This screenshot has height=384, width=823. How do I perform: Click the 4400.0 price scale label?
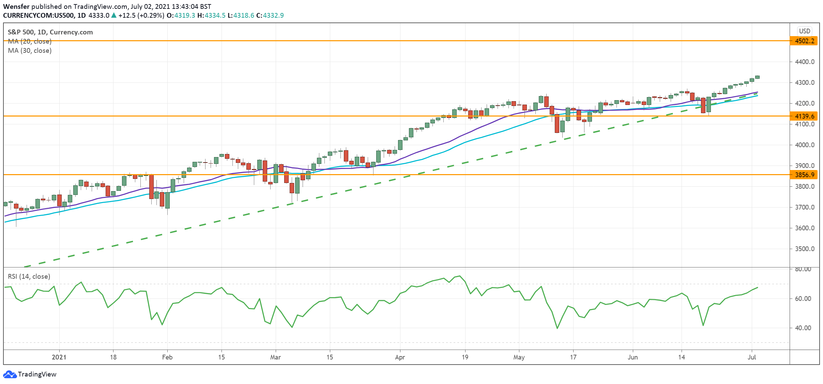coord(804,62)
